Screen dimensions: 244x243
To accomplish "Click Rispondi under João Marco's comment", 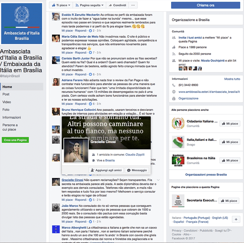I will click(81, 222).
